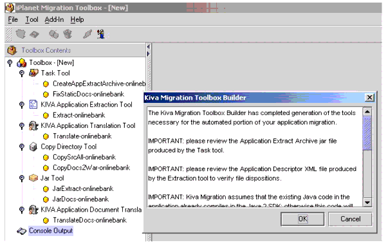The image size is (388, 245).
Task: Click the Task Tool folder icon
Action: [x=33, y=73]
